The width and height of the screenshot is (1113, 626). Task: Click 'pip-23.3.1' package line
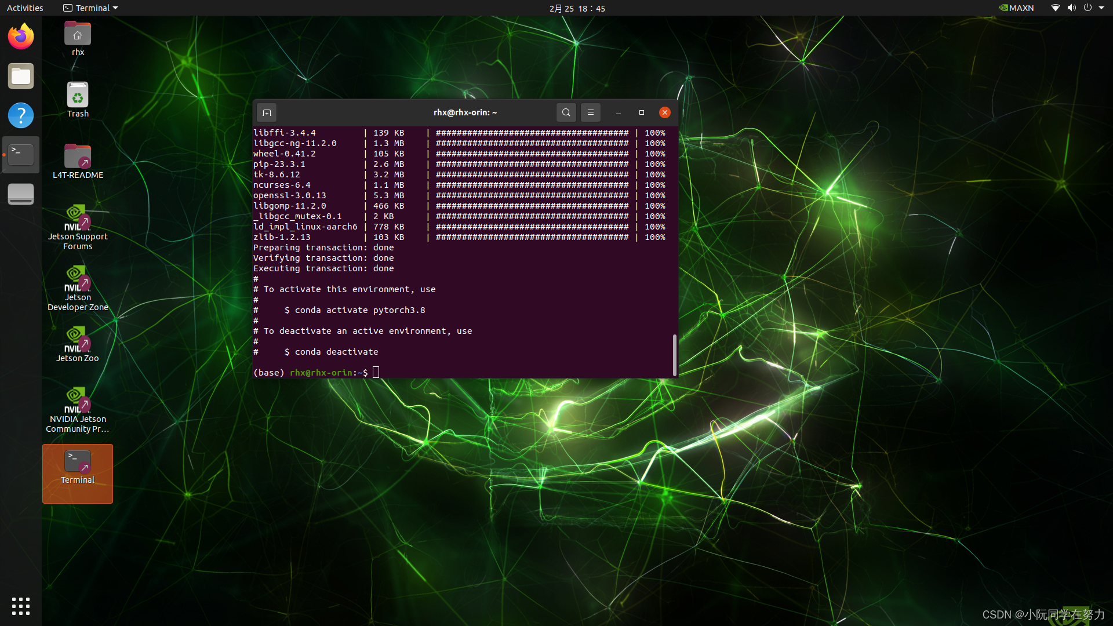(x=459, y=164)
